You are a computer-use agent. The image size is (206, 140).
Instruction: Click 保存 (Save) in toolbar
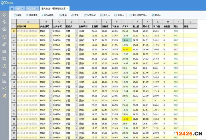pyautogui.click(x=18, y=15)
